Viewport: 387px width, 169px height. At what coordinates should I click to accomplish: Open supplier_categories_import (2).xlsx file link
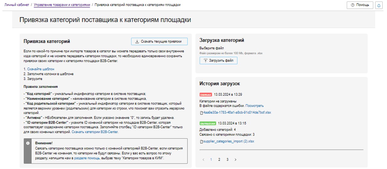point(228,141)
